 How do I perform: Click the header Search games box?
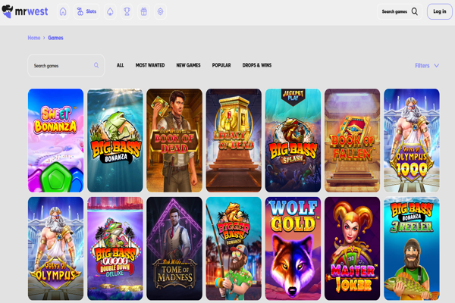tap(400, 11)
